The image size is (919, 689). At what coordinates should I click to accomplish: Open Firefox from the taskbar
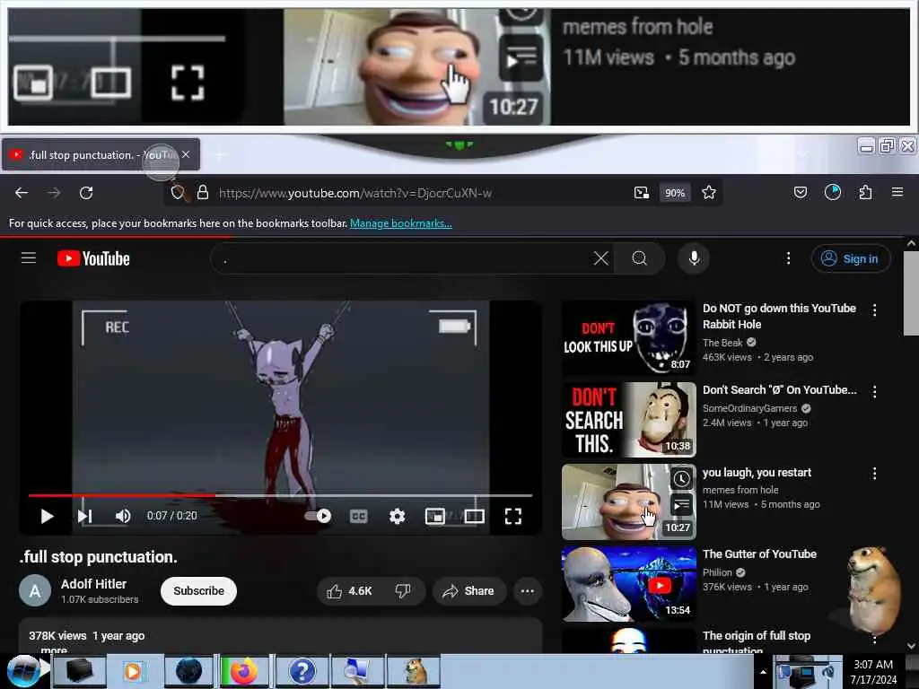244,671
